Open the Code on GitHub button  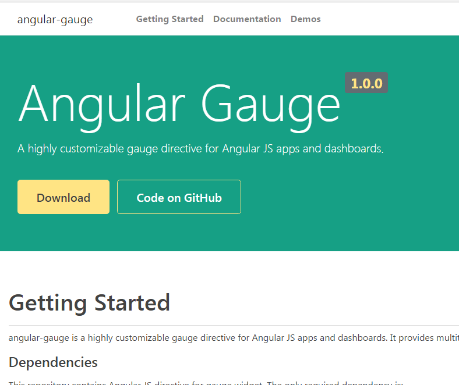(x=179, y=197)
